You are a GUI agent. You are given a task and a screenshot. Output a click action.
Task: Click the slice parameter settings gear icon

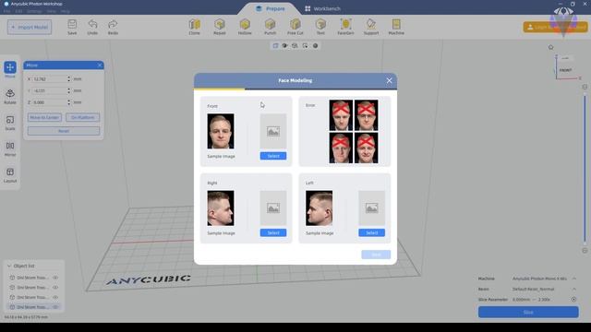pos(573,300)
